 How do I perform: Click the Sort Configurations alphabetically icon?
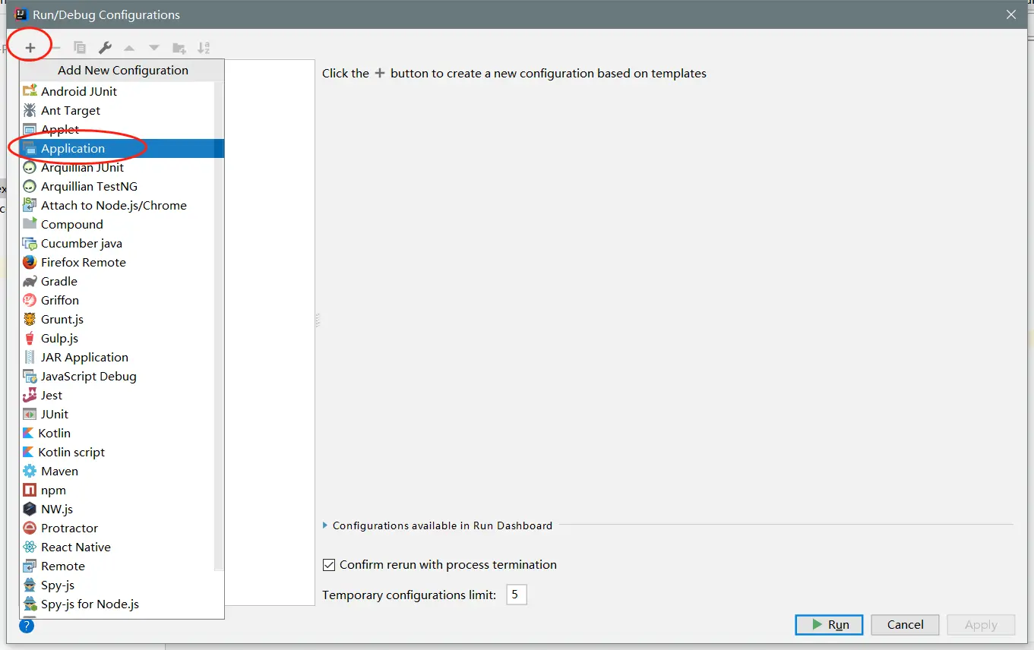point(204,48)
